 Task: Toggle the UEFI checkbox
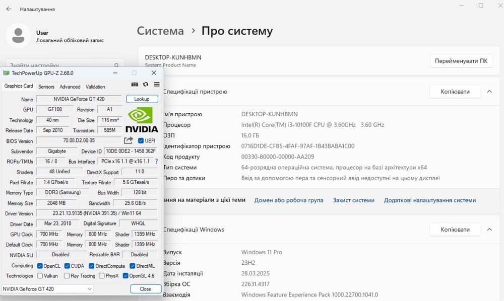pos(141,140)
